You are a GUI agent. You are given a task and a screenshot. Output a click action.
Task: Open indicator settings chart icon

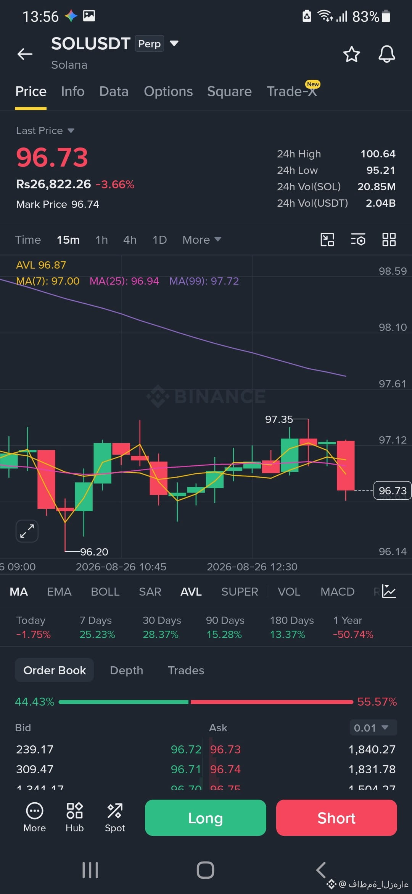389,591
